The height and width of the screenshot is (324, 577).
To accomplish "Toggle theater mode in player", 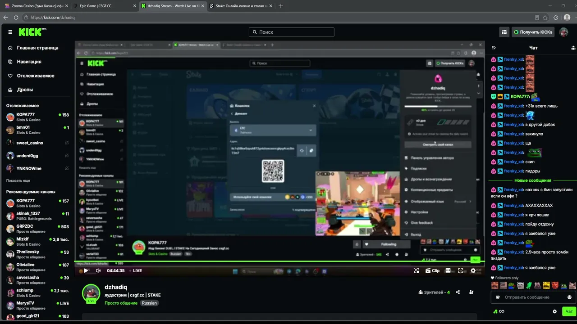I will [448, 270].
